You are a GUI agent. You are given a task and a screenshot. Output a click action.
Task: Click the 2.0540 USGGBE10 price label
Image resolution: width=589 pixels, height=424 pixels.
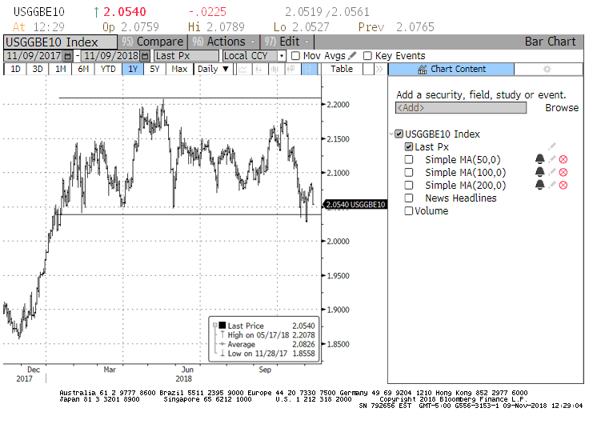(x=355, y=205)
